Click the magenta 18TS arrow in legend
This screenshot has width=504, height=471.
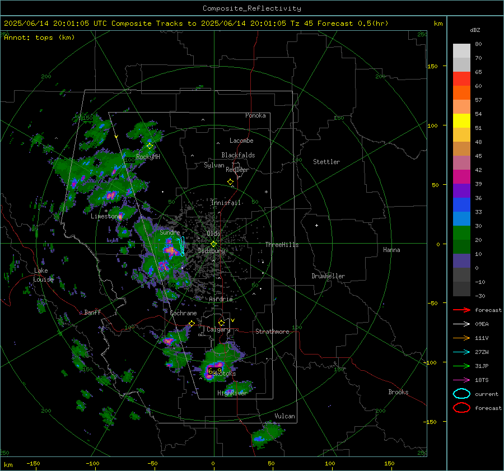(x=461, y=380)
